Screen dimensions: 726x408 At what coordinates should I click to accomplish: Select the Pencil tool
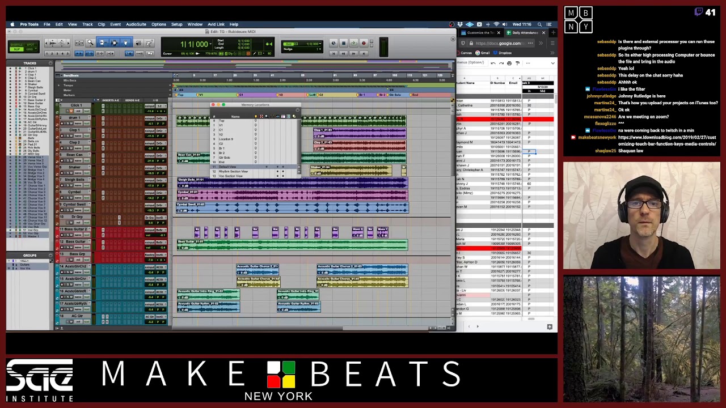[149, 42]
